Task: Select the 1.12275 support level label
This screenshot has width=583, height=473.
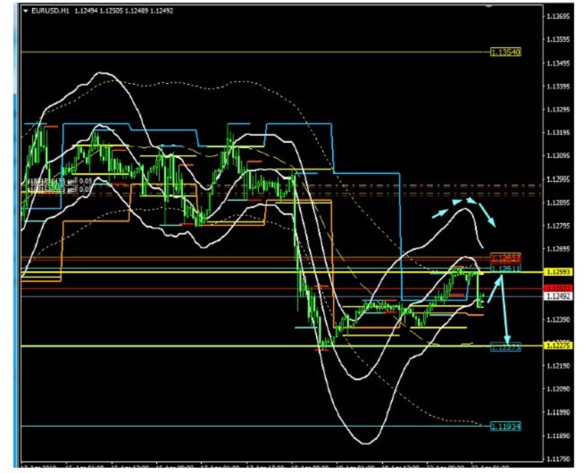Action: pyautogui.click(x=506, y=347)
